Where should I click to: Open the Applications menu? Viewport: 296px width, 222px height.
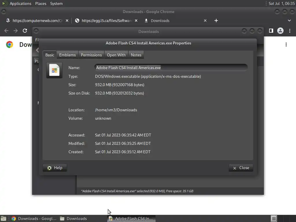tap(21, 3)
